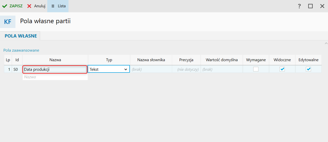Open the Typ dropdown showing Tekst
Screen dimensions: 328x142
(x=109, y=69)
